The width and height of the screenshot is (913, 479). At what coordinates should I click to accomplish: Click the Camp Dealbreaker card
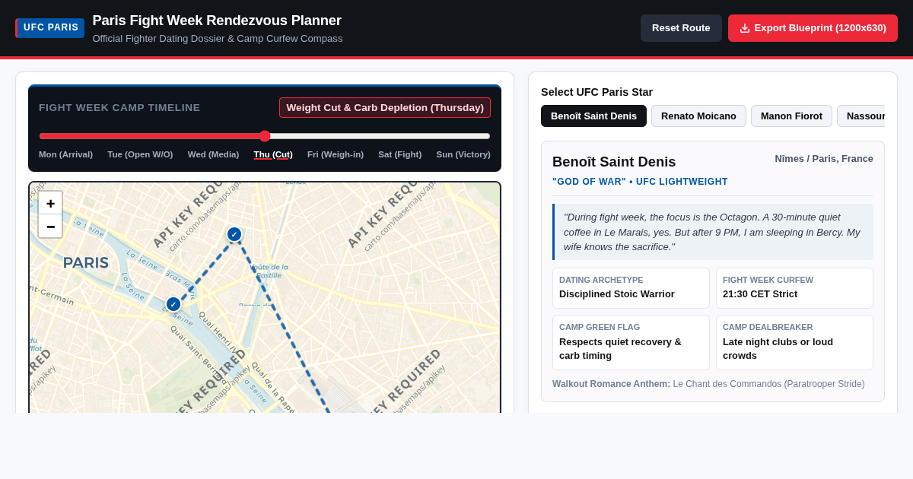tap(794, 342)
